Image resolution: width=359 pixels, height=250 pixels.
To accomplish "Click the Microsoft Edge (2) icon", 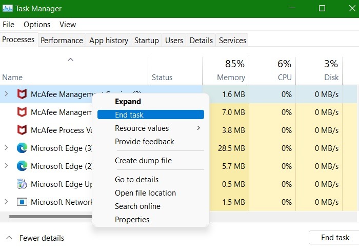I will (22, 166).
